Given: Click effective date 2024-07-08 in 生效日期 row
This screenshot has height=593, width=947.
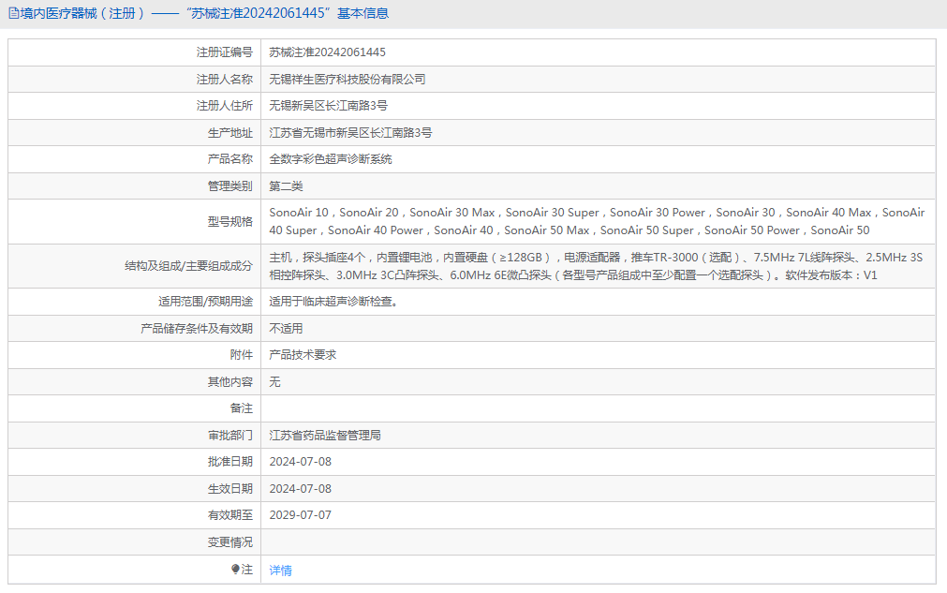Looking at the screenshot, I should pos(300,488).
